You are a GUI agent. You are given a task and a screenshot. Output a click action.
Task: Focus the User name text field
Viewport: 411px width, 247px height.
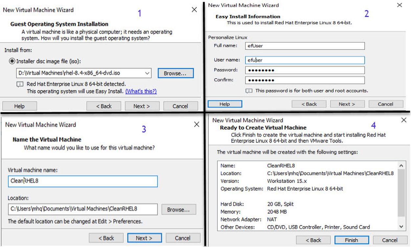[x=305, y=60]
